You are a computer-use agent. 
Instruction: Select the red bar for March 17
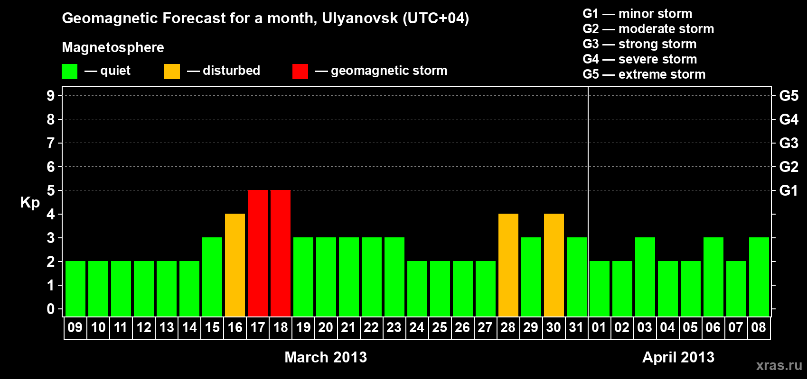tap(258, 253)
